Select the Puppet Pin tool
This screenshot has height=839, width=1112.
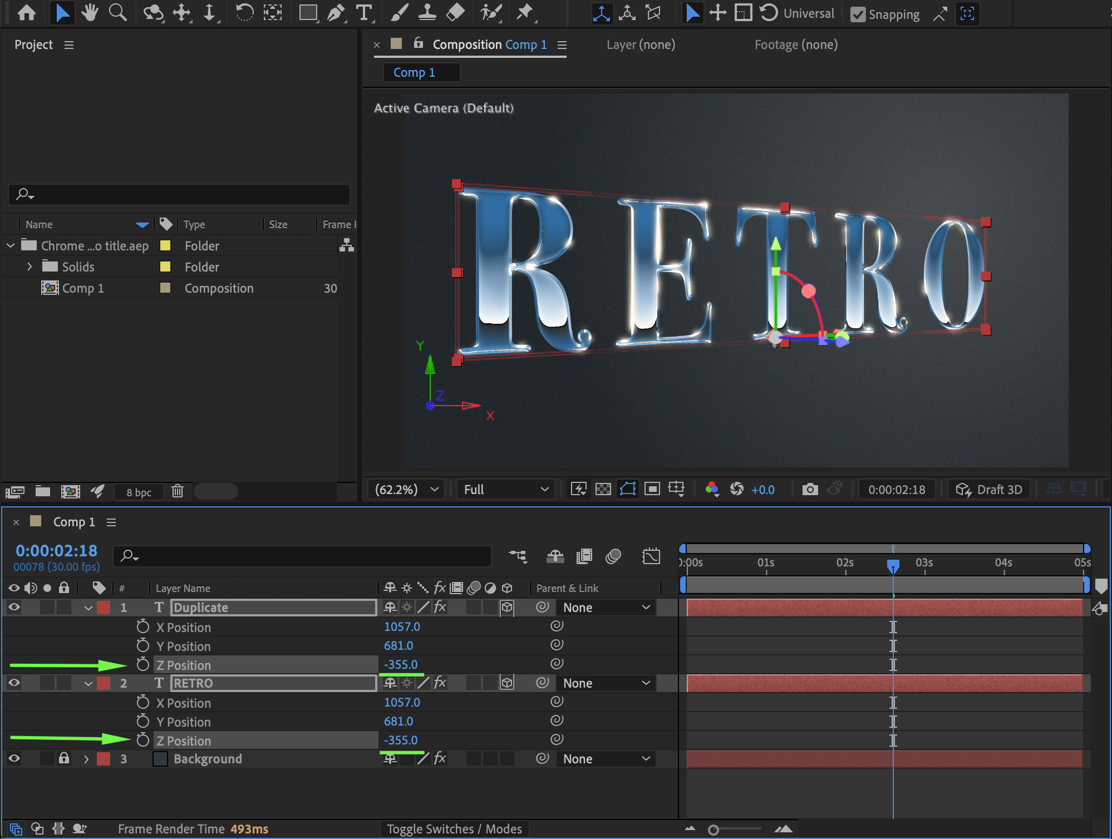pos(524,12)
